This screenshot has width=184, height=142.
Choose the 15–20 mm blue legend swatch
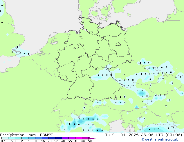tap(45, 138)
